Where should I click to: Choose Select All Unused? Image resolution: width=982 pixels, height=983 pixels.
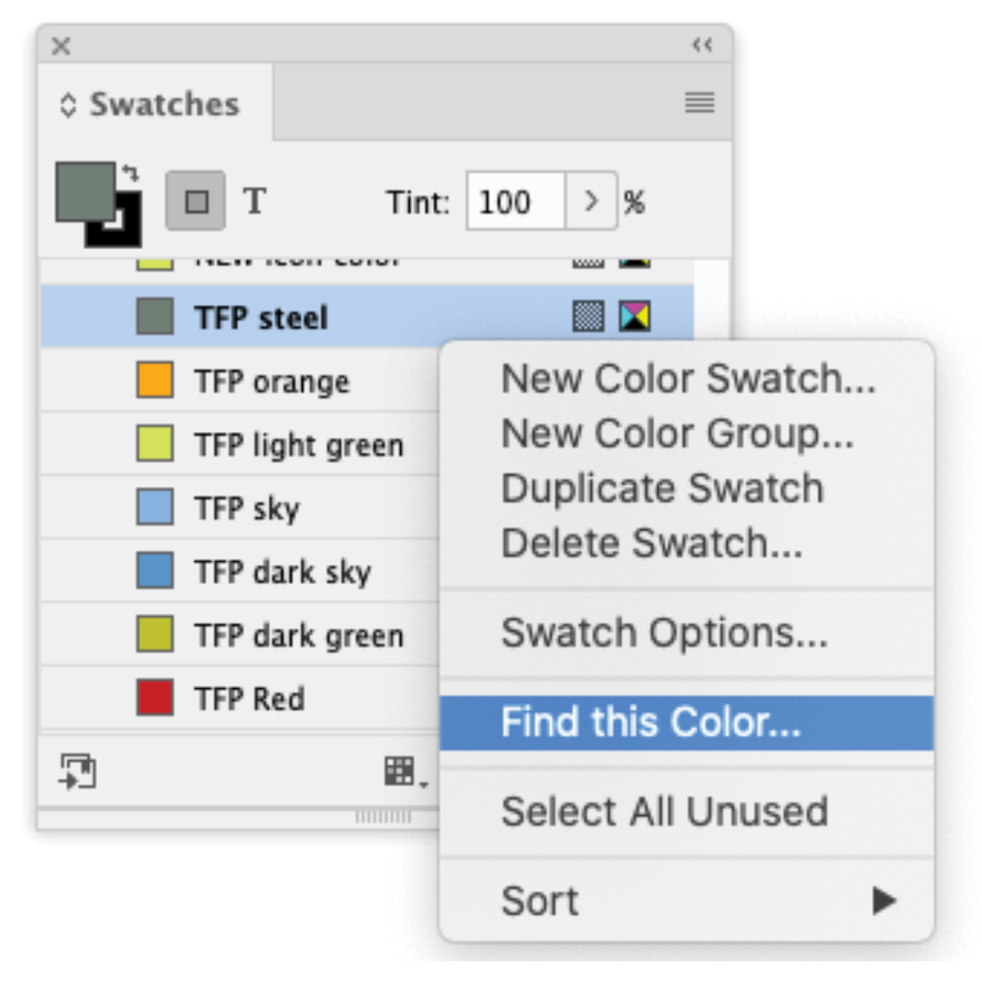click(664, 811)
